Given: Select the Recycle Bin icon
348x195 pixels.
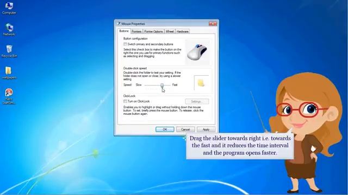Looking at the screenshot, I should pyautogui.click(x=9, y=51).
